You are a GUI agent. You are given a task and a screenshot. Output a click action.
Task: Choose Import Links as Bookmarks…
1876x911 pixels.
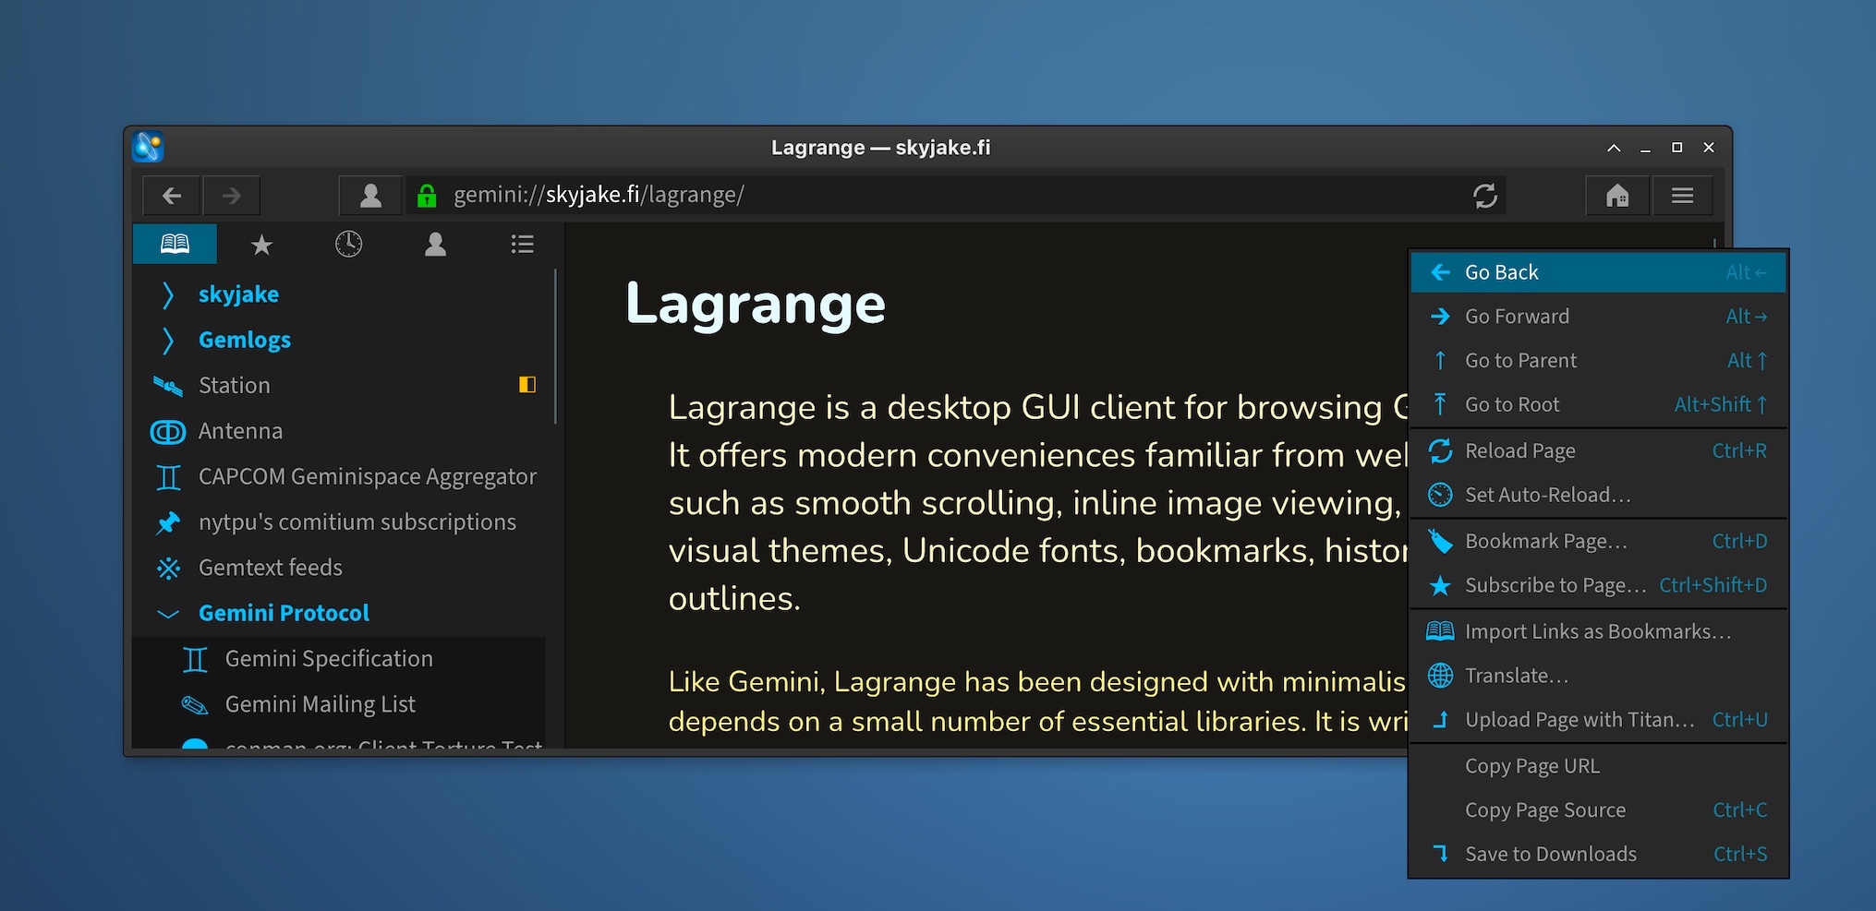point(1598,631)
